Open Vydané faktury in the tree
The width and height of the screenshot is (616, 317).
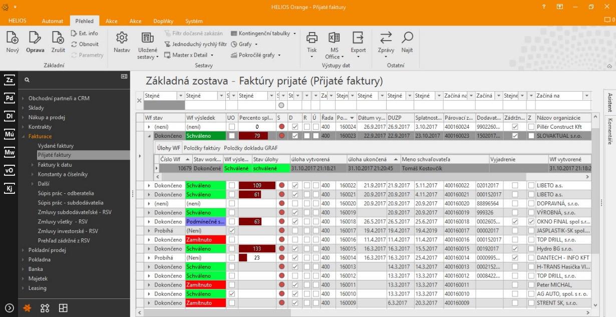[56, 146]
